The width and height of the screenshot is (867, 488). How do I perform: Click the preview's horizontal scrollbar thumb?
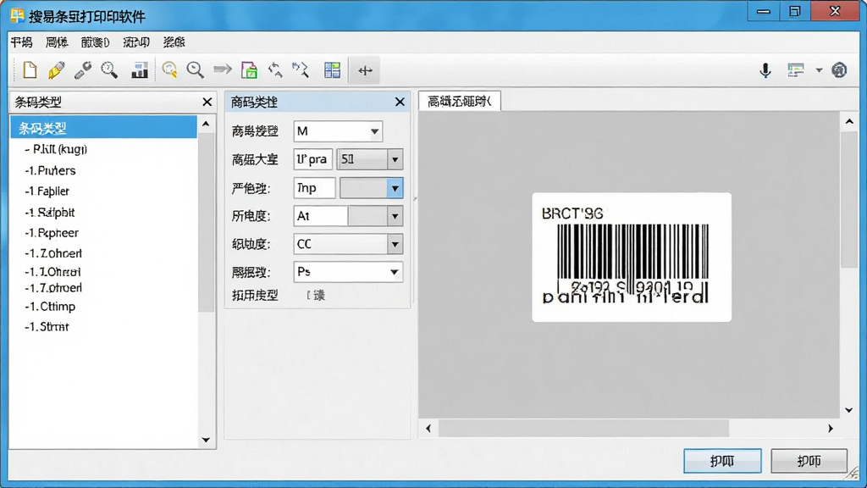pos(584,428)
